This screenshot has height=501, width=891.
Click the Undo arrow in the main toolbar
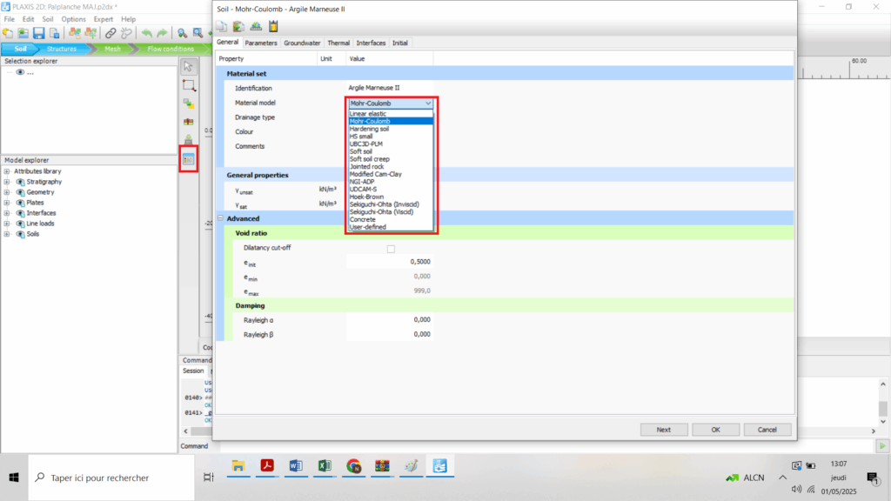pos(147,34)
